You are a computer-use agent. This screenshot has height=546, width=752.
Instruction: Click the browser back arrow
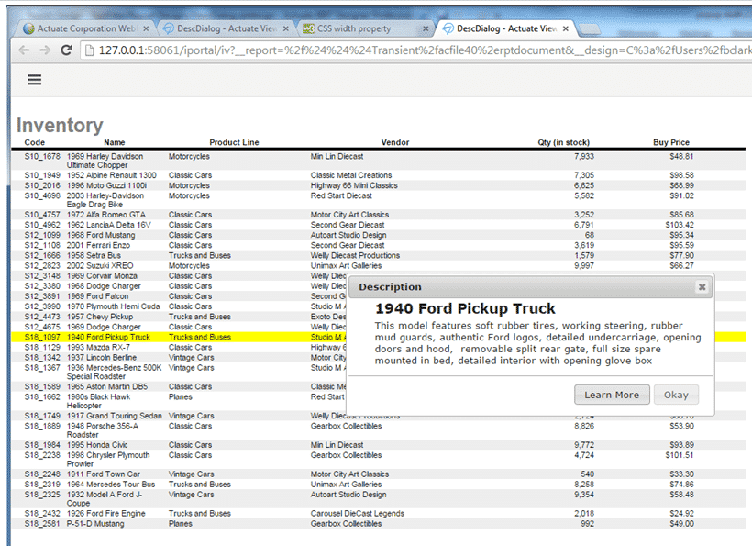(22, 50)
